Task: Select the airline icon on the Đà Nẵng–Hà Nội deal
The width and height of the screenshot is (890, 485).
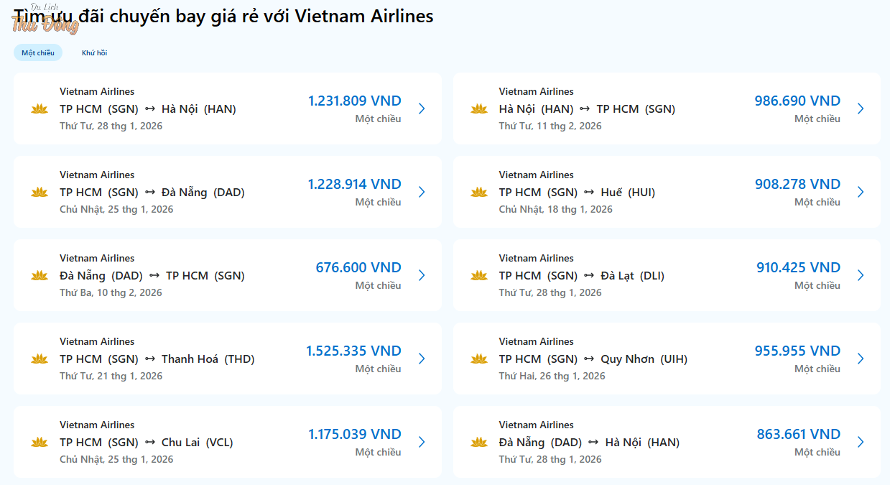Action: click(x=478, y=442)
